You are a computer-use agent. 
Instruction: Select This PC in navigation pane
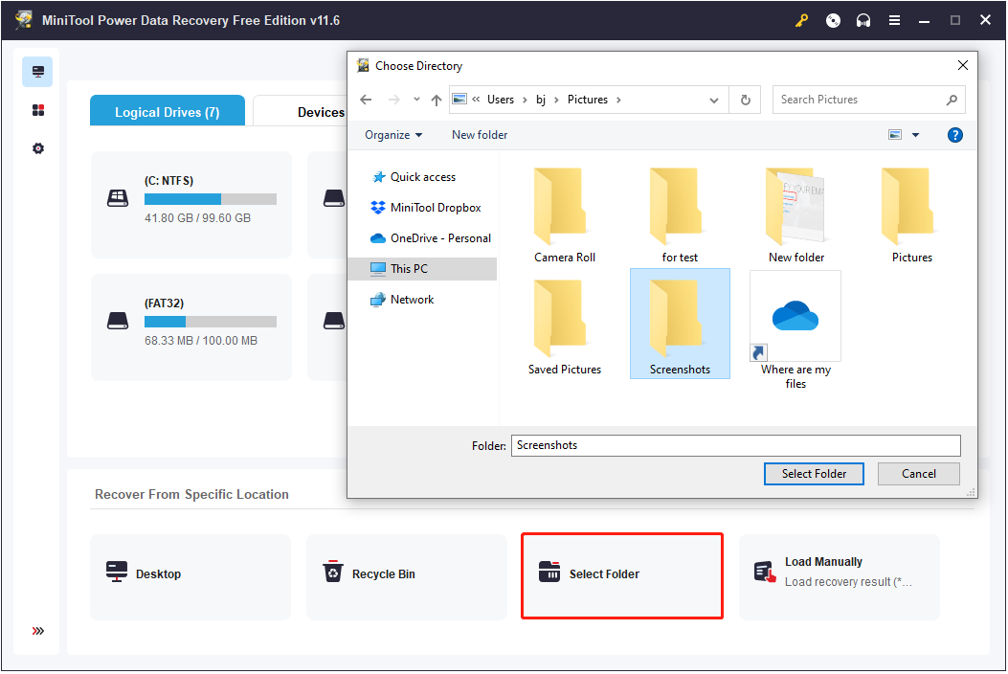coord(422,269)
